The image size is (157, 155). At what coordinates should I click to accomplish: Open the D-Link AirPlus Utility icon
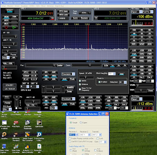coord(39,137)
